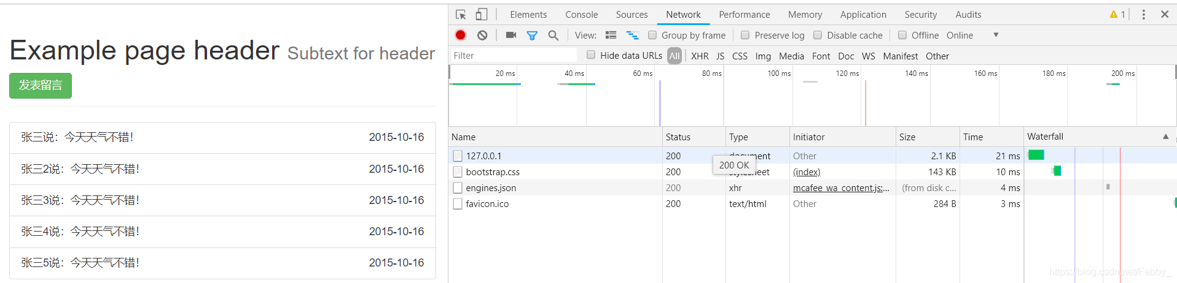This screenshot has height=283, width=1177.
Task: Toggle the filter funnel icon
Action: (532, 36)
